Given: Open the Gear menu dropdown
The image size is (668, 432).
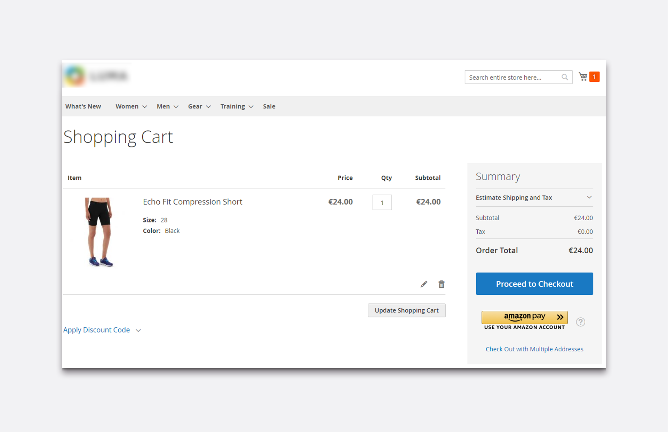Looking at the screenshot, I should point(199,106).
